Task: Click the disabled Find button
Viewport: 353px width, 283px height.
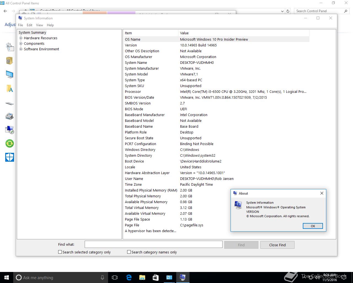Action: click(241, 245)
